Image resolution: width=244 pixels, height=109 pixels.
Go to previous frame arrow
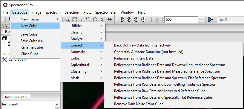151,20
